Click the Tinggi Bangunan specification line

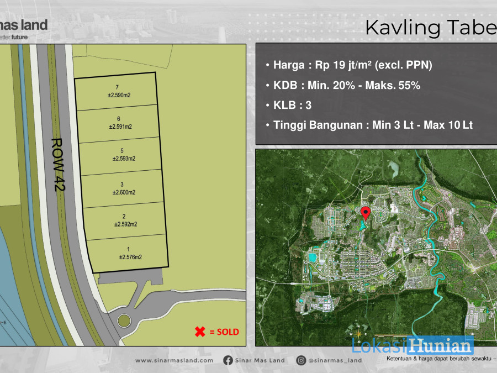pyautogui.click(x=369, y=125)
